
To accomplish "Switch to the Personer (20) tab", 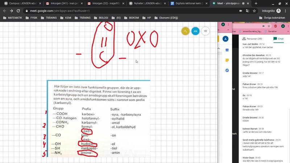I will pyautogui.click(x=254, y=38).
